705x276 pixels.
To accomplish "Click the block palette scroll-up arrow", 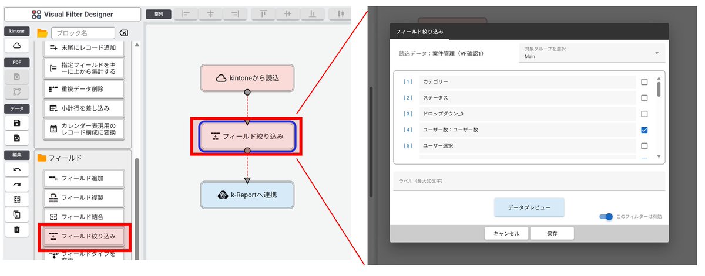I will tap(137, 45).
